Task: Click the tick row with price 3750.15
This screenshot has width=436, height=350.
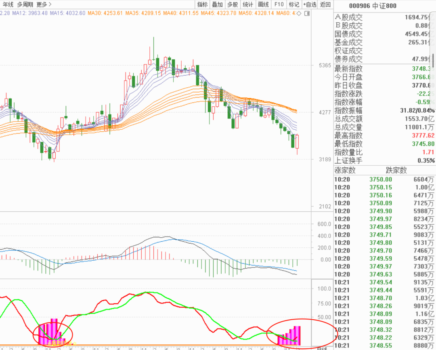Action: click(x=384, y=188)
